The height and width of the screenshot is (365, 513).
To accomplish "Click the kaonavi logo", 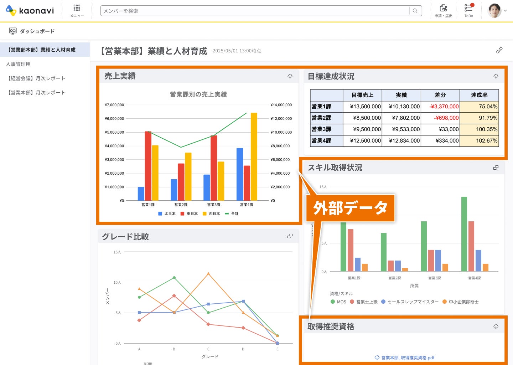I will tap(30, 11).
